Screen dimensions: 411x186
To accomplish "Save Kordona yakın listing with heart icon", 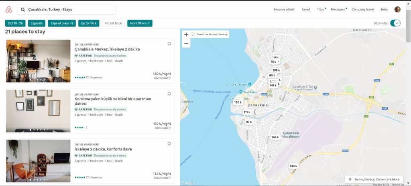I will (x=169, y=94).
